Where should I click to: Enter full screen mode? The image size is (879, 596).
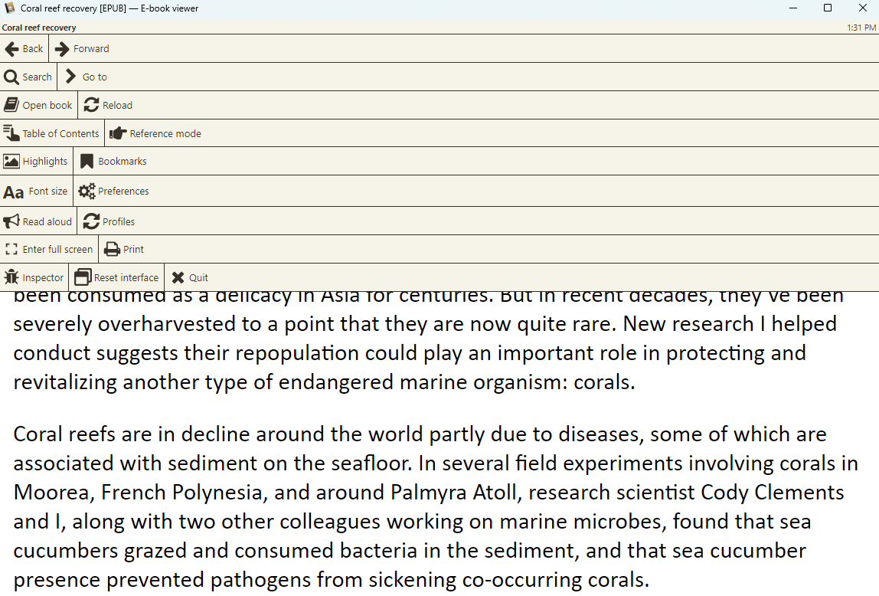coord(49,249)
